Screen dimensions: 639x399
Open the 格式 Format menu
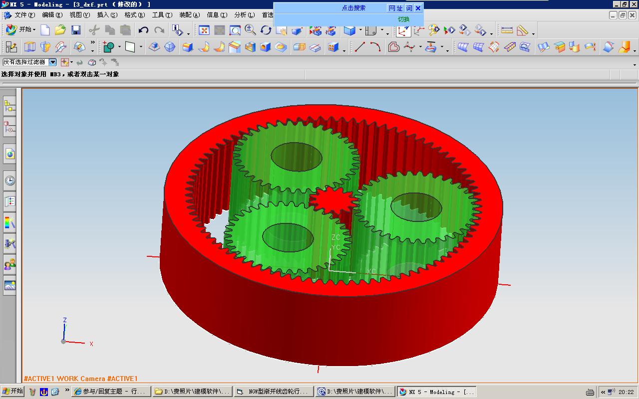(x=134, y=15)
